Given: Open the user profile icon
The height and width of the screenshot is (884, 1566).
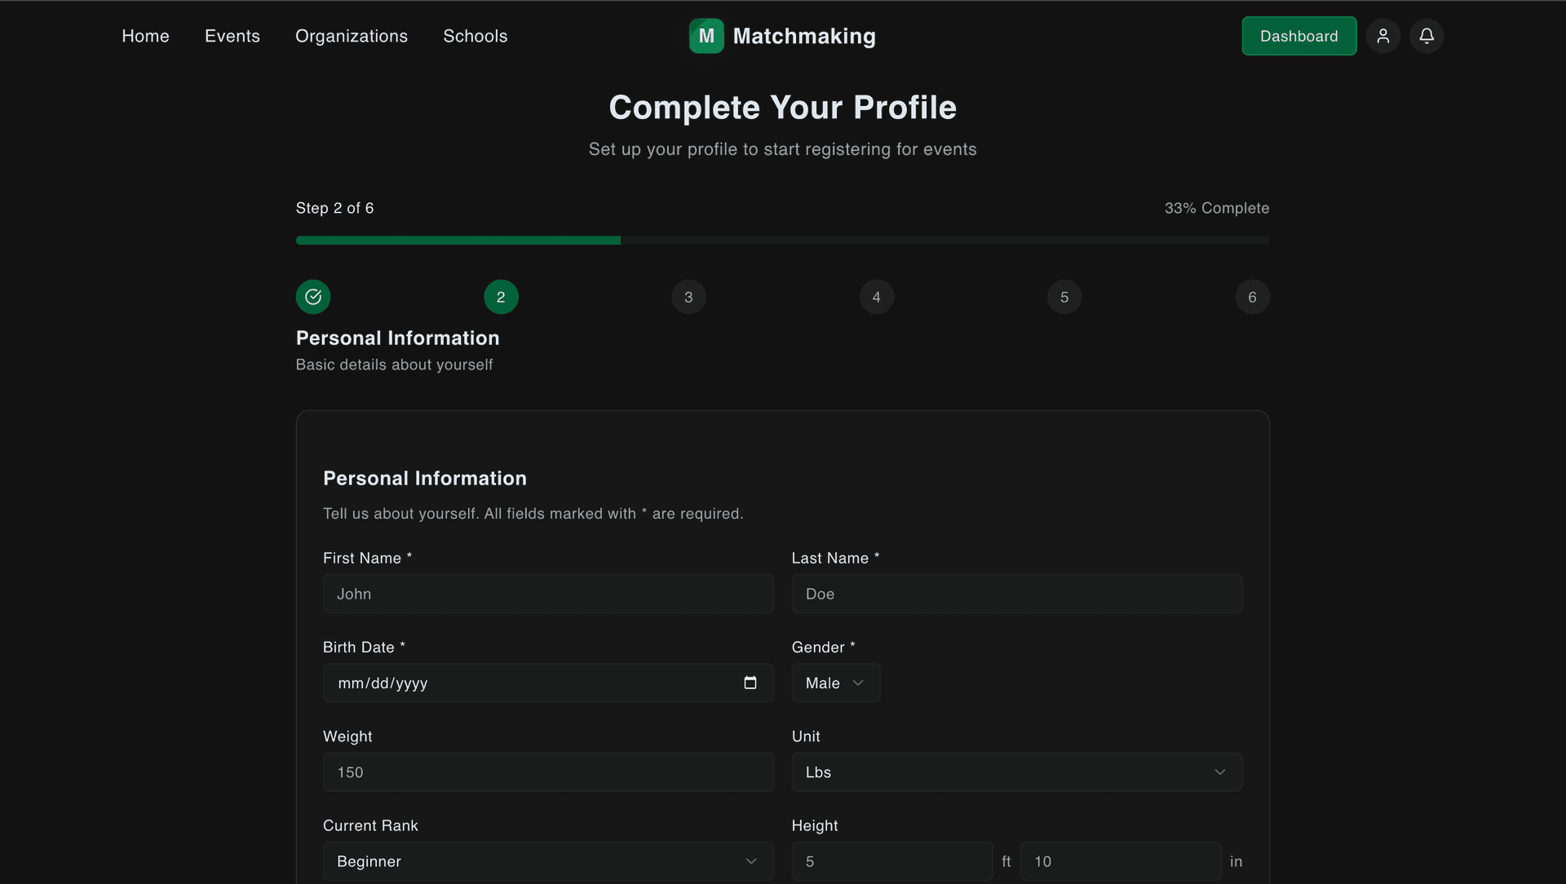Looking at the screenshot, I should 1383,36.
